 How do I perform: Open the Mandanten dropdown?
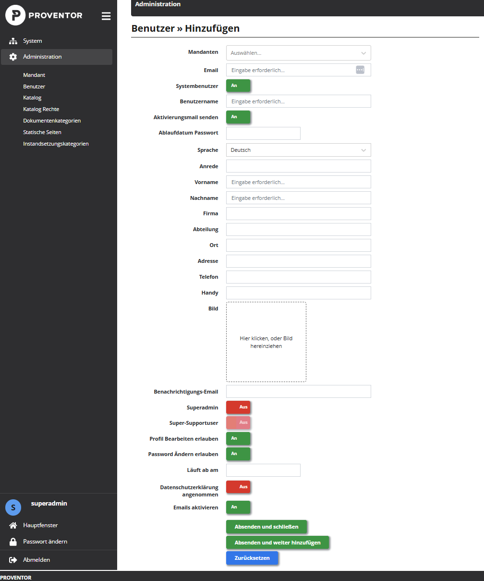click(298, 53)
